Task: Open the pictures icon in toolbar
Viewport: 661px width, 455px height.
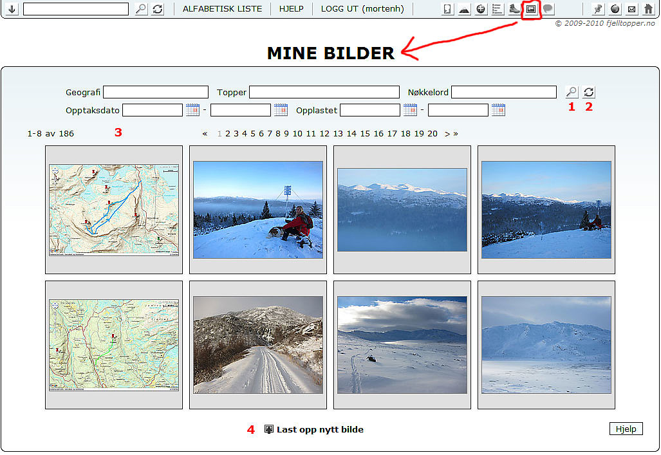Action: coord(531,9)
